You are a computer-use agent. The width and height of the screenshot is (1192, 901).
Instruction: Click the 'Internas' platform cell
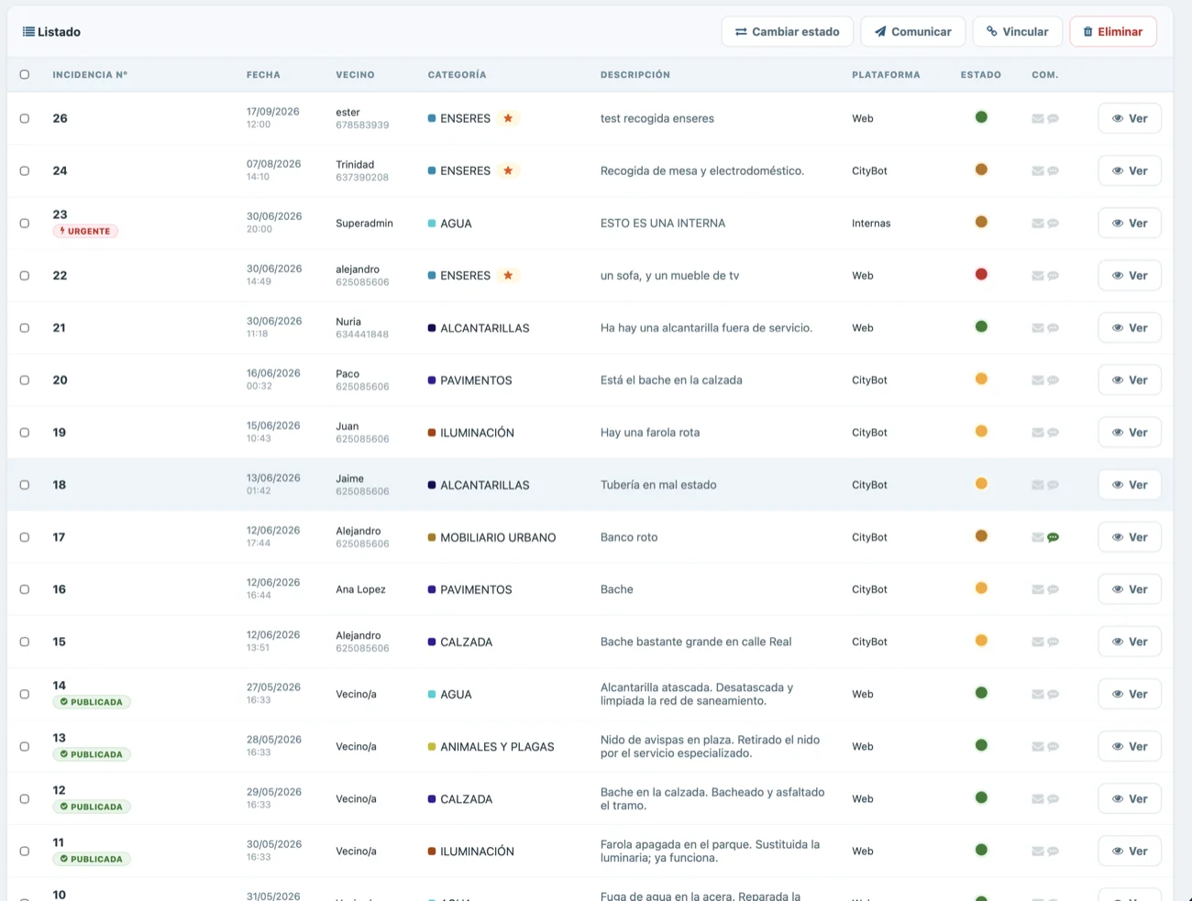click(871, 223)
